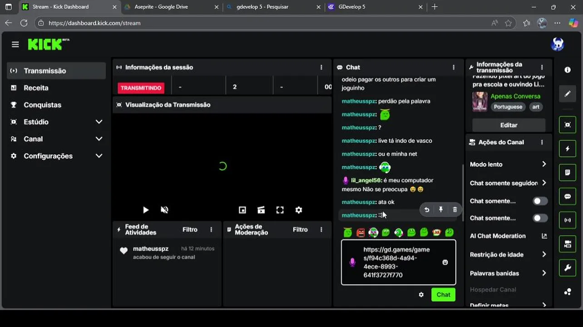Toggle the lightning bolt activity feed icon
583x327 pixels.
coord(568,149)
